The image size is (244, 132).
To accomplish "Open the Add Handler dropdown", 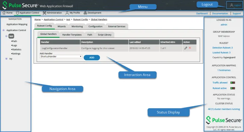I will pos(61,56).
